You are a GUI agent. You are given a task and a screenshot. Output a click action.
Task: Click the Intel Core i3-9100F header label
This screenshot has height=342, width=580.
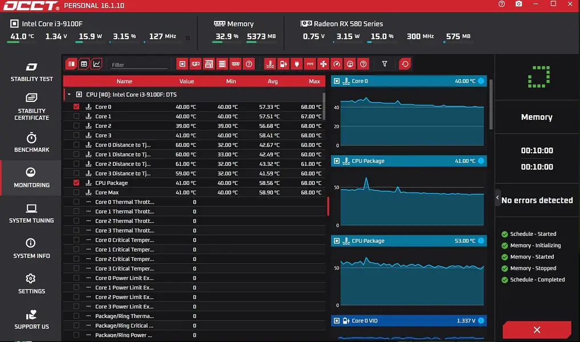tap(52, 24)
